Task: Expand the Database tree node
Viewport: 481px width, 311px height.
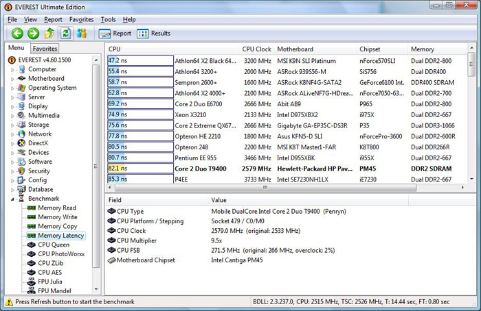Action: point(13,190)
